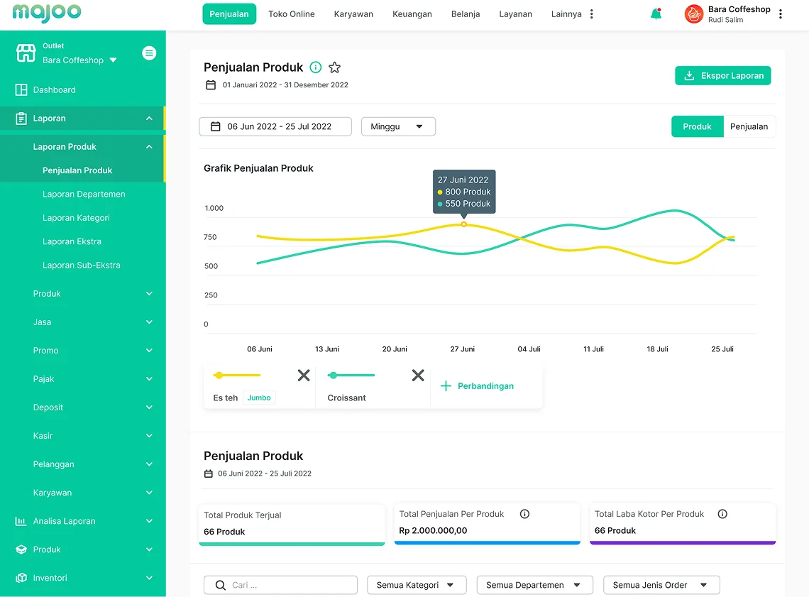The height and width of the screenshot is (597, 809).
Task: Open the Keuangan top menu tab
Action: 412,14
